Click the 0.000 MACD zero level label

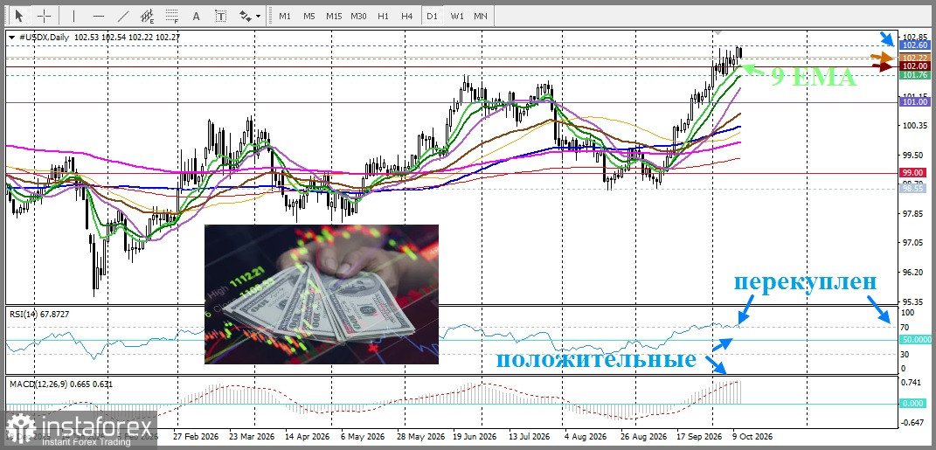[x=914, y=404]
